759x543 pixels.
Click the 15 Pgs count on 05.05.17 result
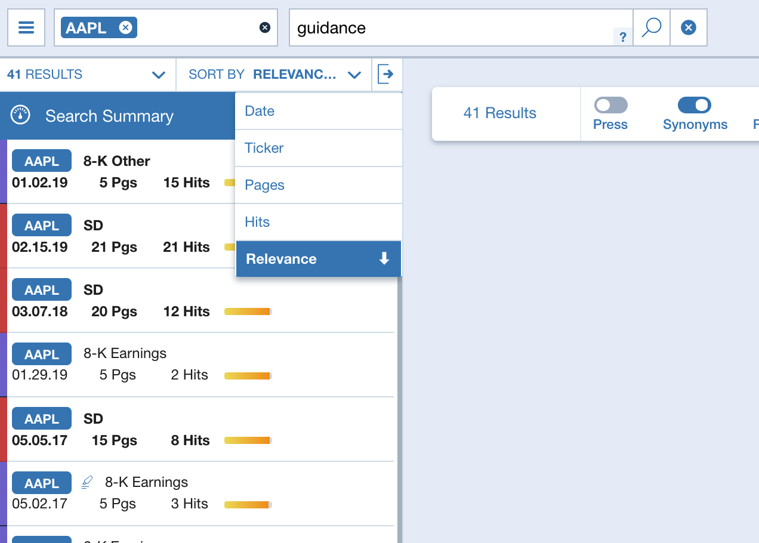[114, 440]
